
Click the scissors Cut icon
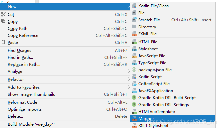pyautogui.click(x=3, y=14)
